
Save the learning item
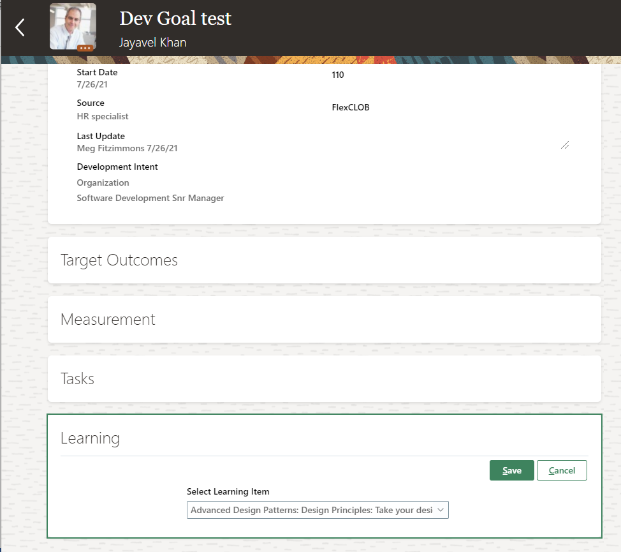(x=512, y=470)
